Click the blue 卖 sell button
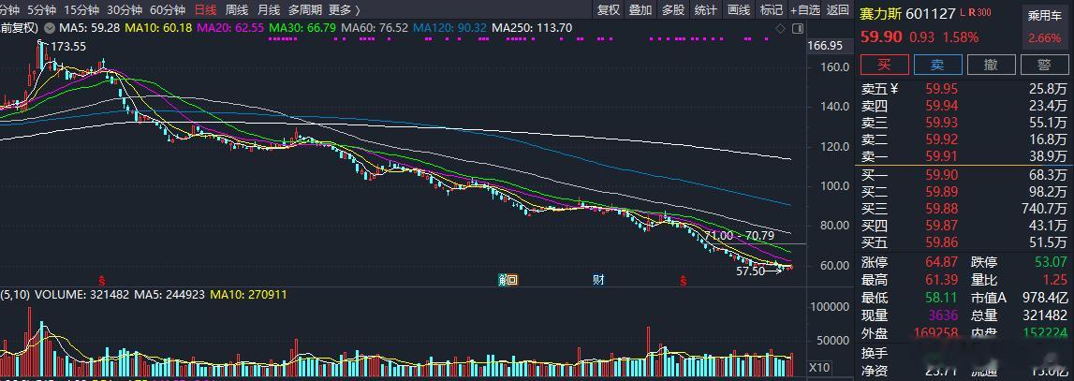Image resolution: width=1074 pixels, height=381 pixels. point(937,65)
